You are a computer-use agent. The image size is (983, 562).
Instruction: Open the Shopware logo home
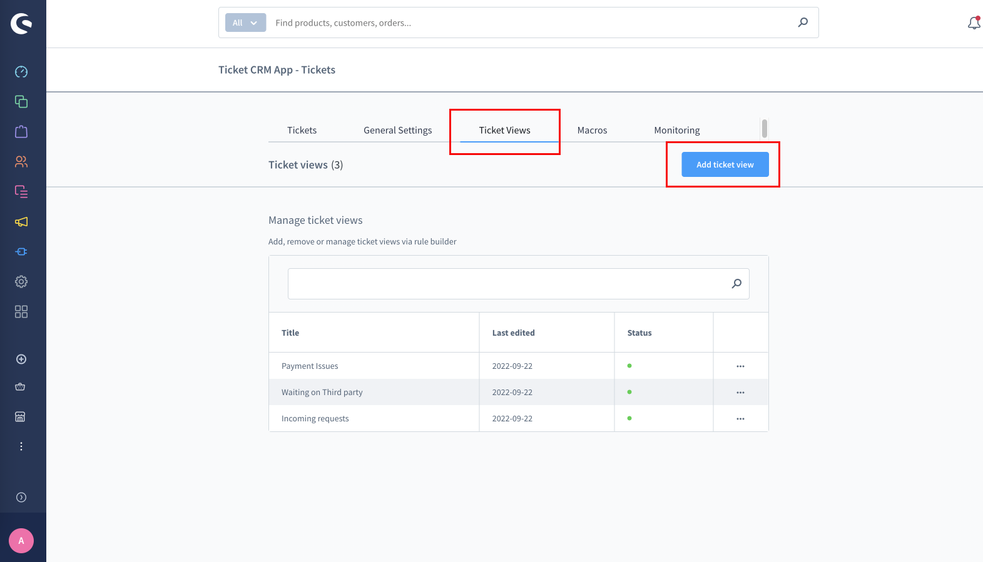(21, 23)
